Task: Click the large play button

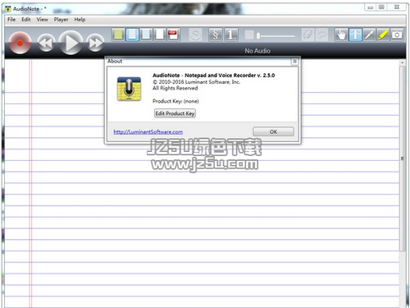Action: [71, 43]
